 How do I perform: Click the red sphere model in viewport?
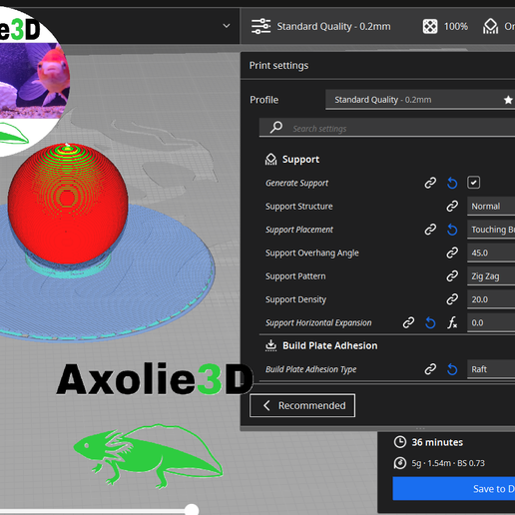(68, 204)
